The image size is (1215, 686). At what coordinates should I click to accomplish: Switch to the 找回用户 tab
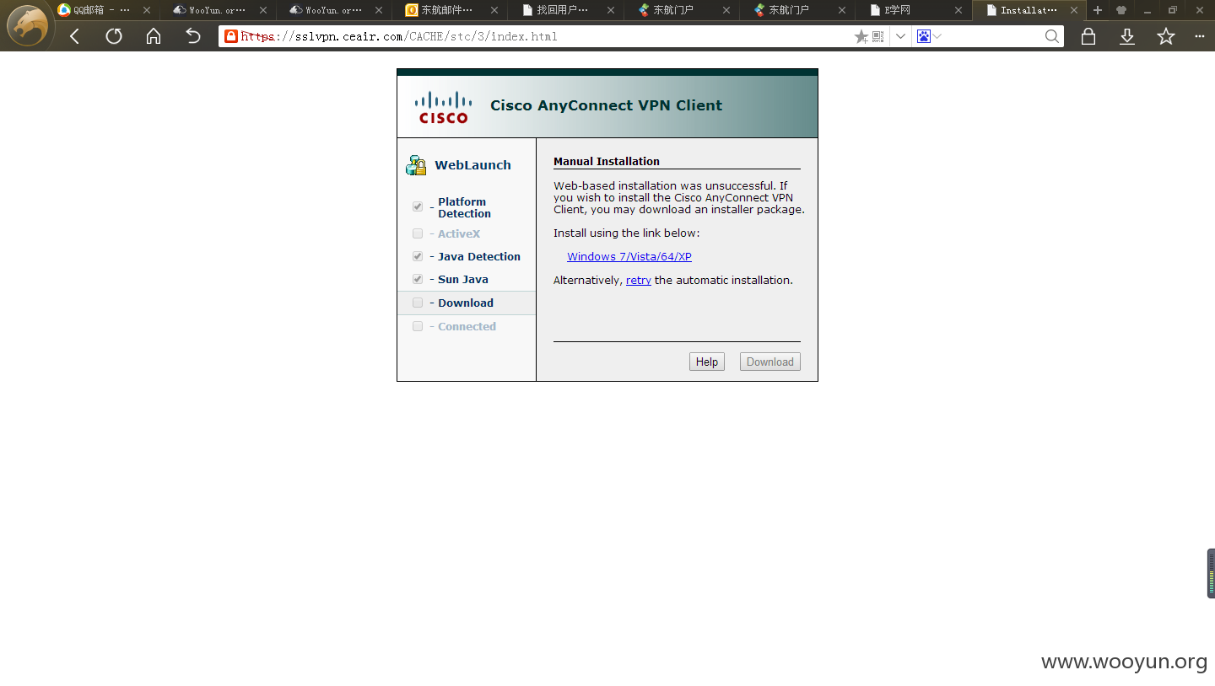(x=564, y=10)
